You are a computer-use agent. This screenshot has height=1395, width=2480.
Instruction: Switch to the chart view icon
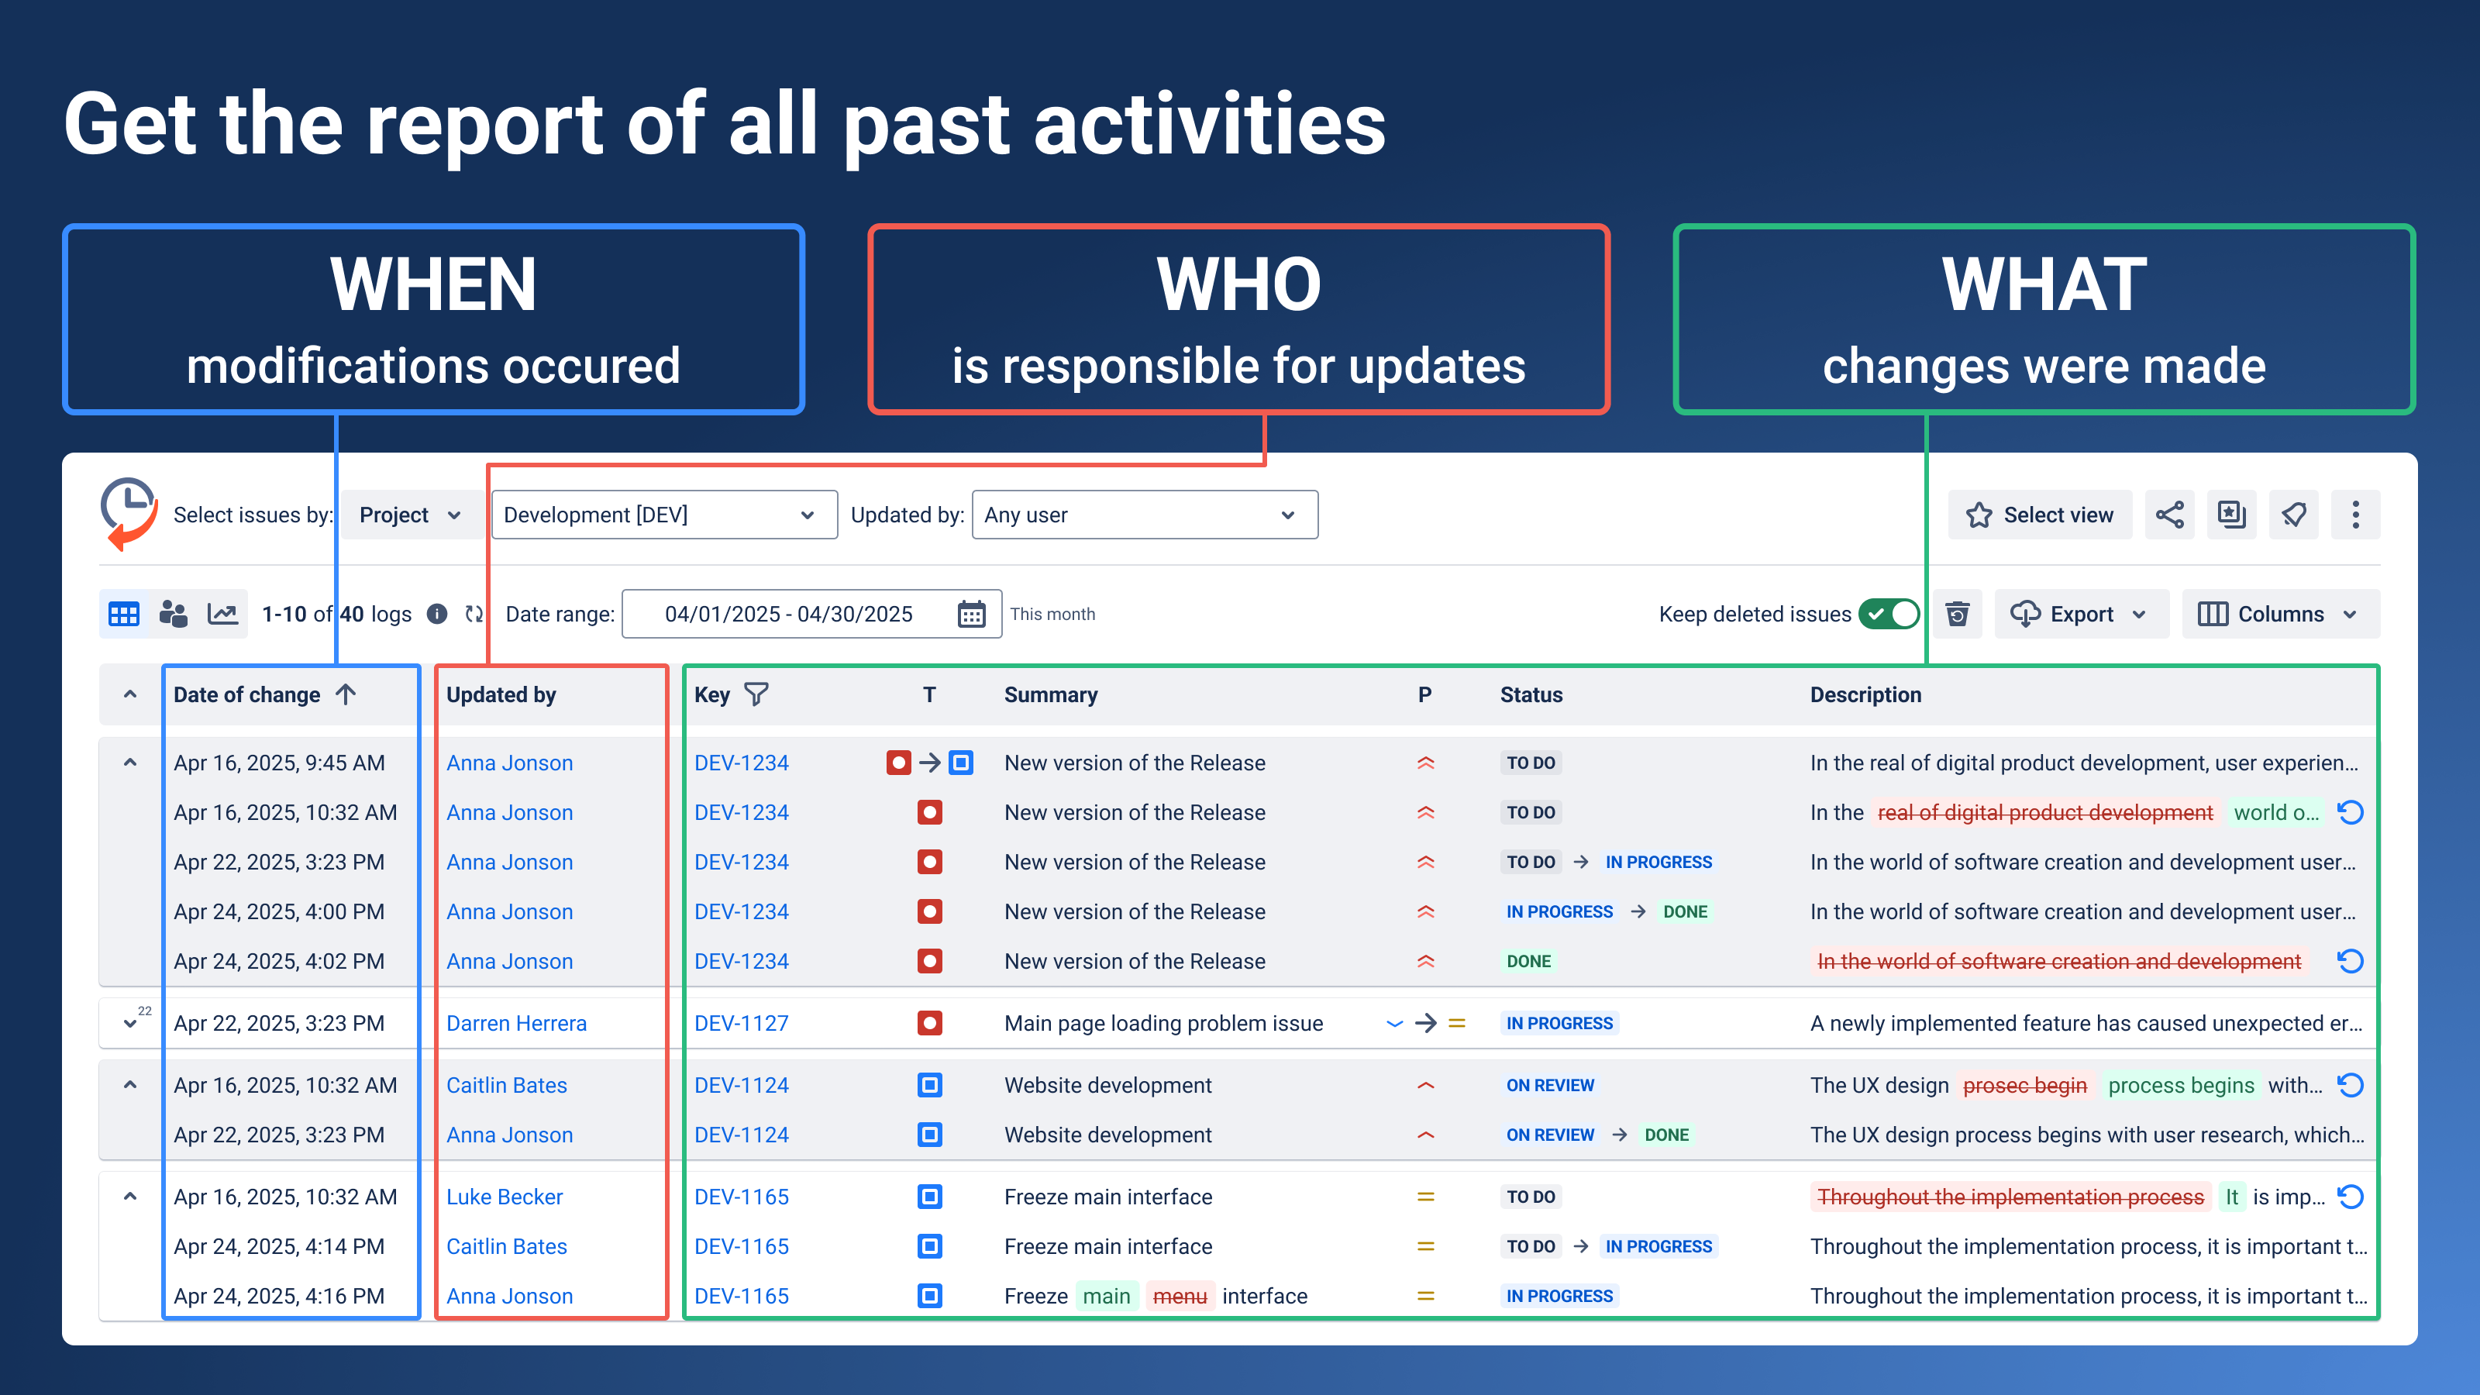pyautogui.click(x=223, y=613)
